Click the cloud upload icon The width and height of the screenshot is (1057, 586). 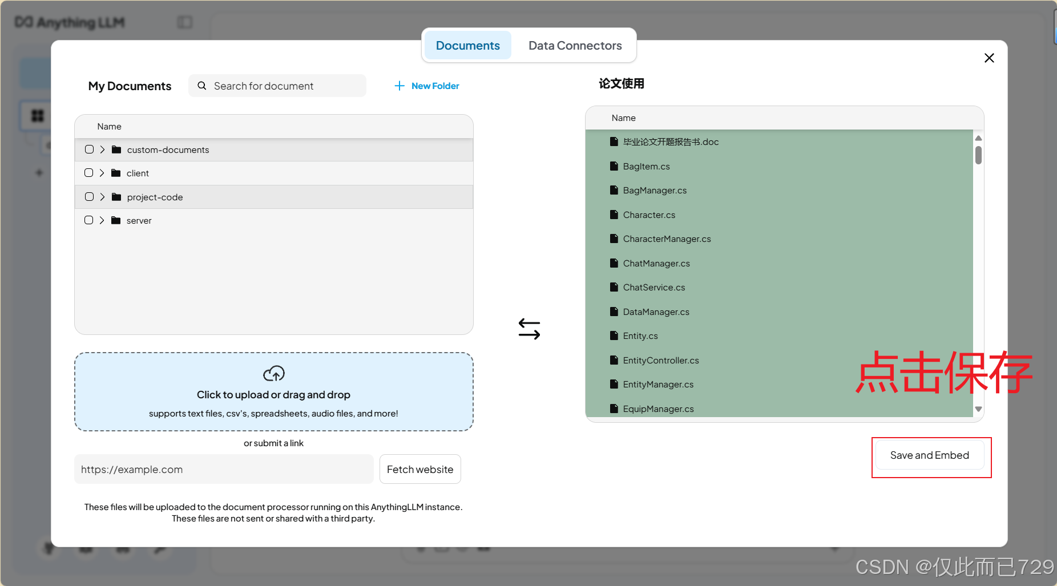(274, 373)
